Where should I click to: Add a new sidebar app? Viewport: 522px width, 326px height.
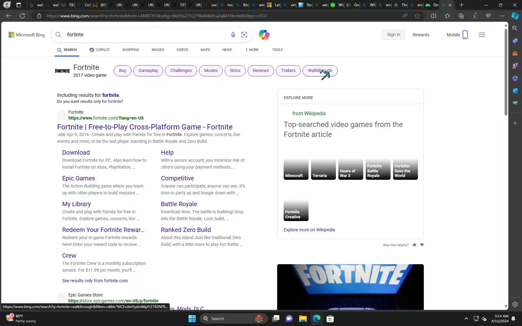pos(515,123)
